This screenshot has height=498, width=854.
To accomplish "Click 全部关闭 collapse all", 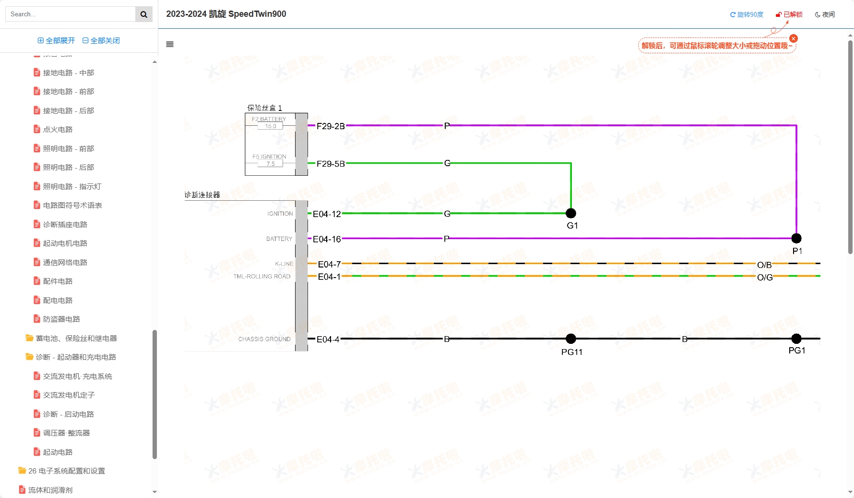I will click(x=101, y=40).
